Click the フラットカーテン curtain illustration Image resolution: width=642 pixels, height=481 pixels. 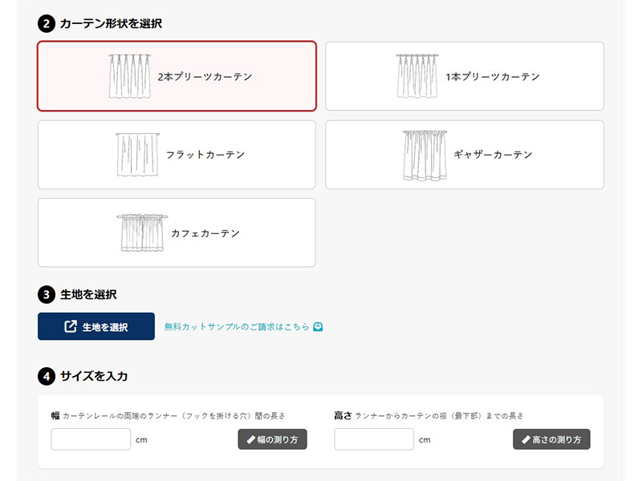(x=133, y=154)
